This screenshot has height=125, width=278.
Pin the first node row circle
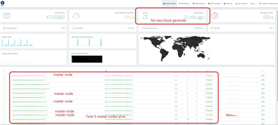pos(4,75)
